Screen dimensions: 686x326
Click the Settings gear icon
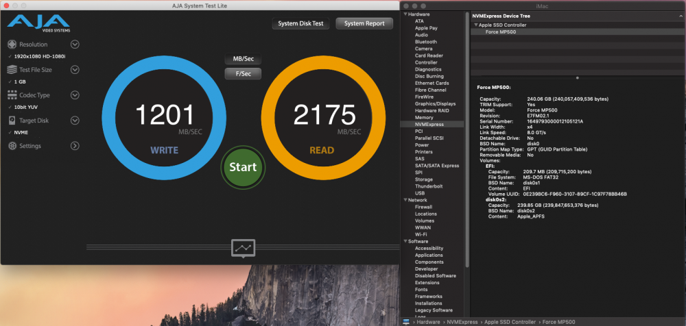pos(12,146)
